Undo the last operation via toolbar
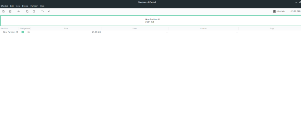301x120 pixels. 42,11
